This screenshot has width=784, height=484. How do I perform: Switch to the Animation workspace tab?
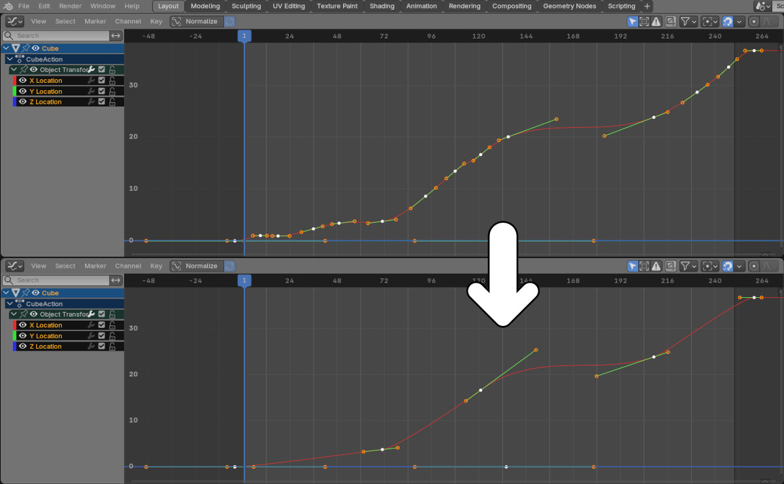coord(421,6)
